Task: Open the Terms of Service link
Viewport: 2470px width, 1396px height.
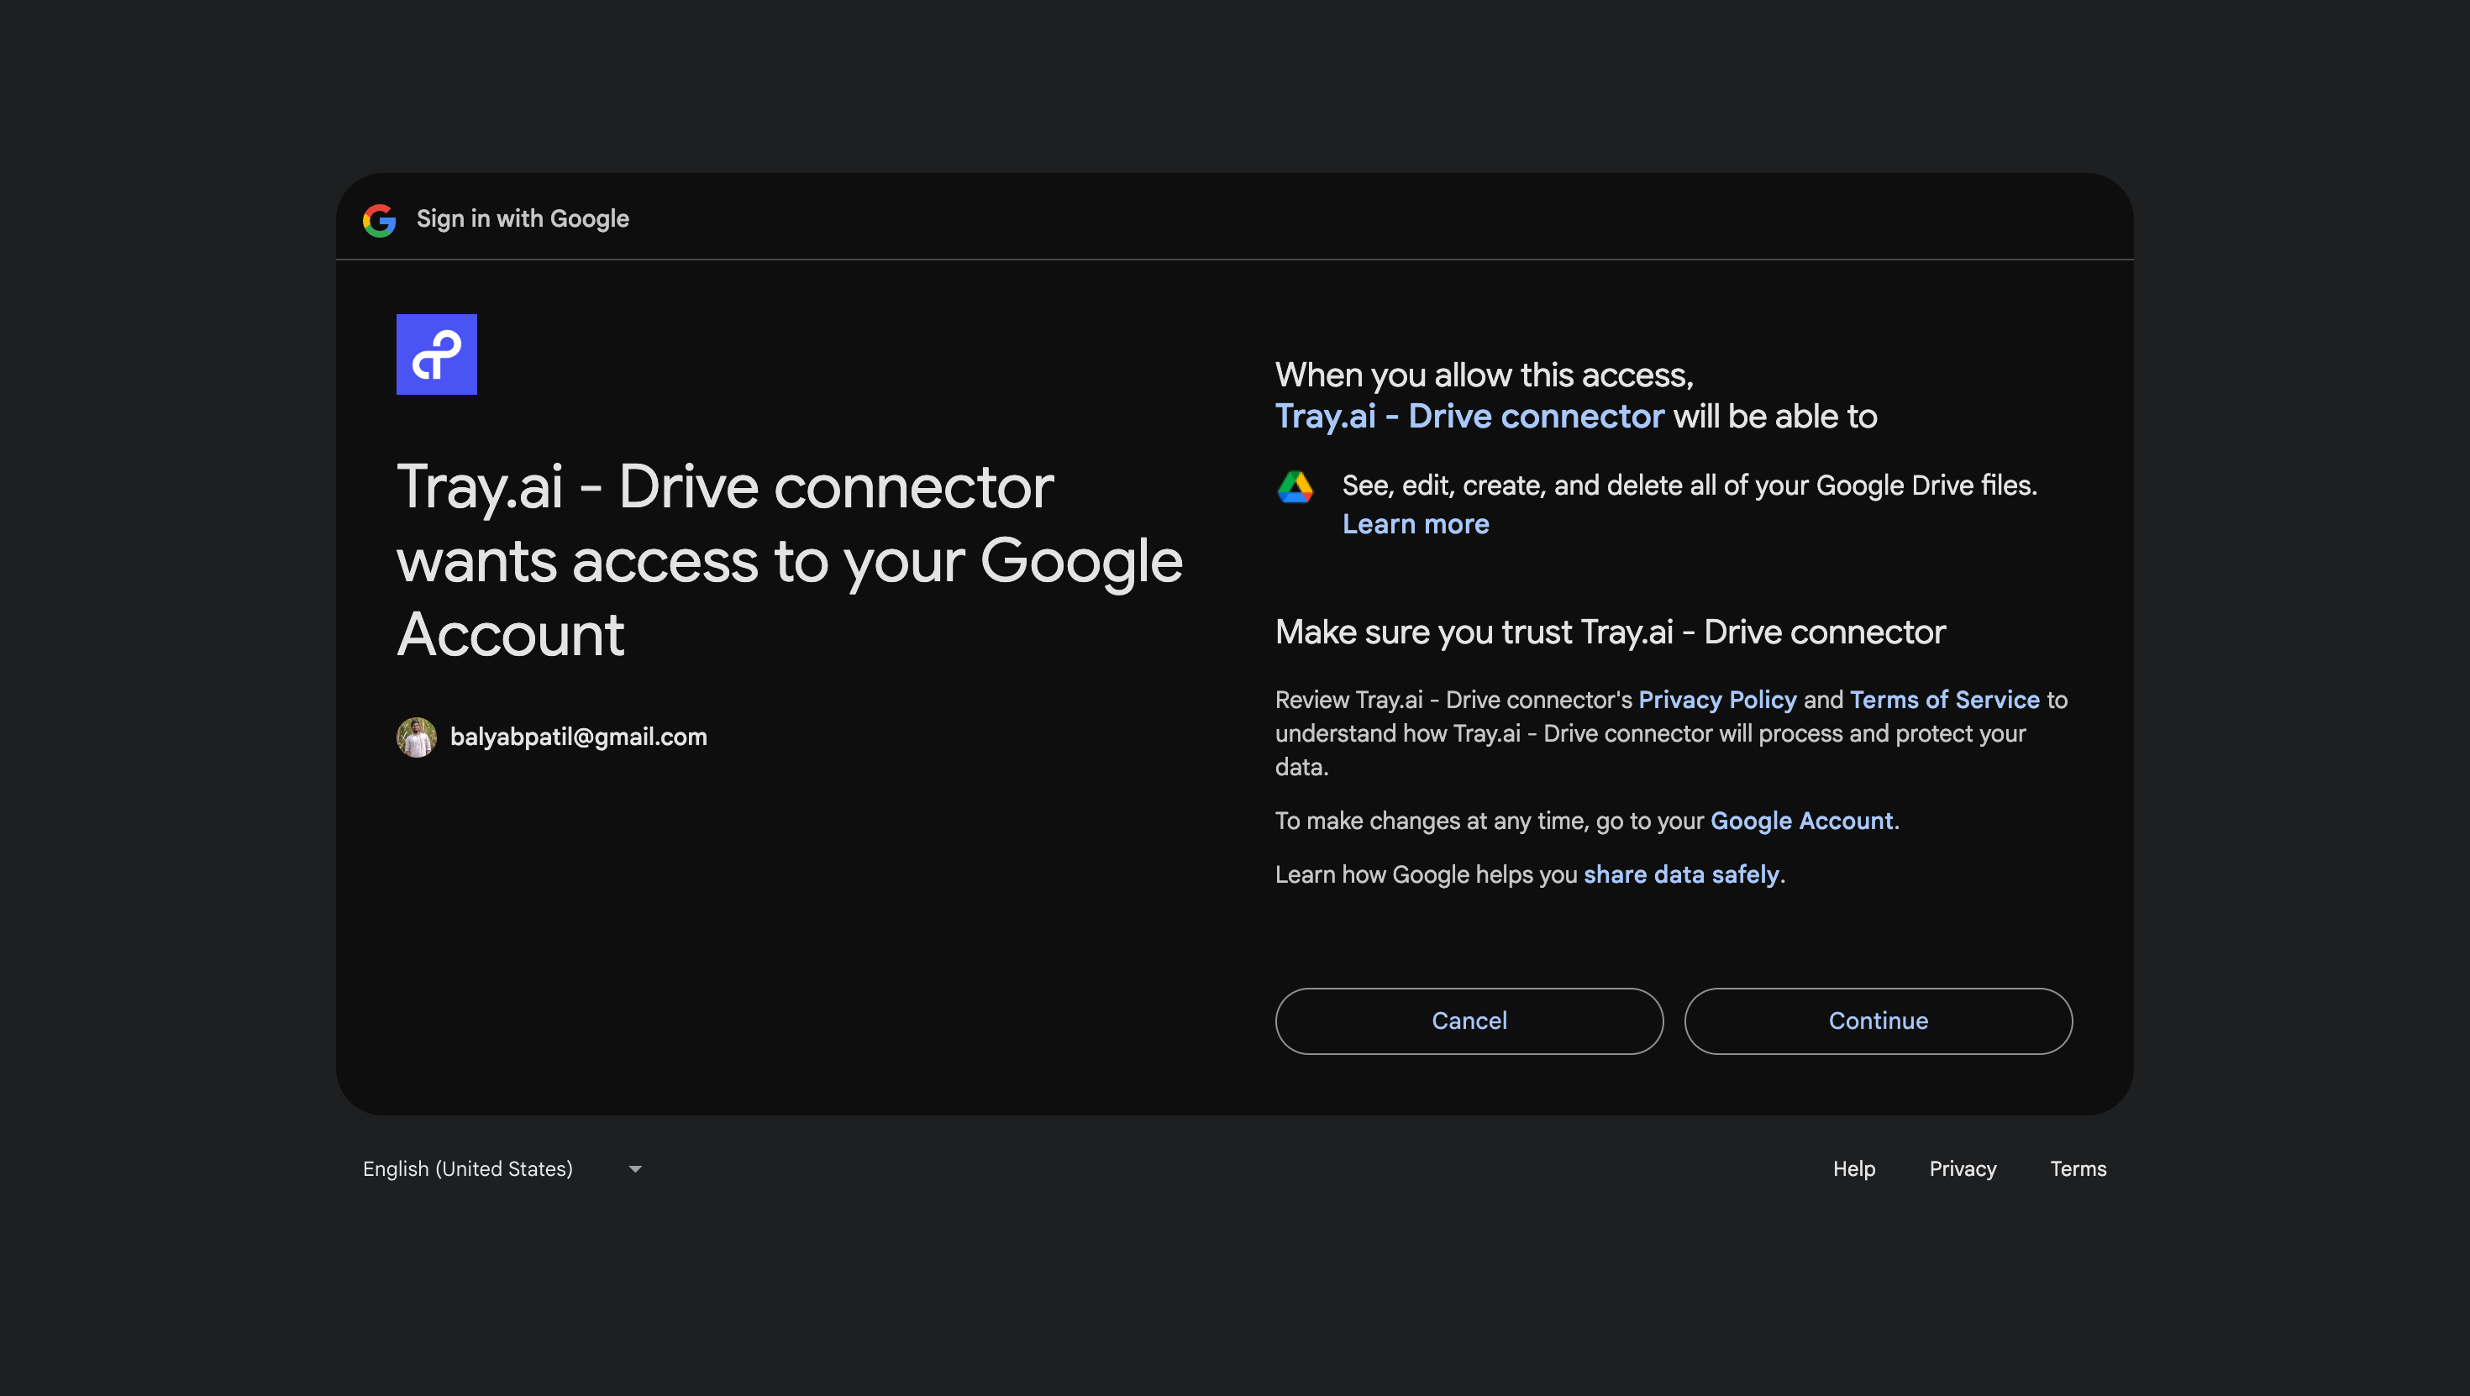Action: coord(1943,700)
